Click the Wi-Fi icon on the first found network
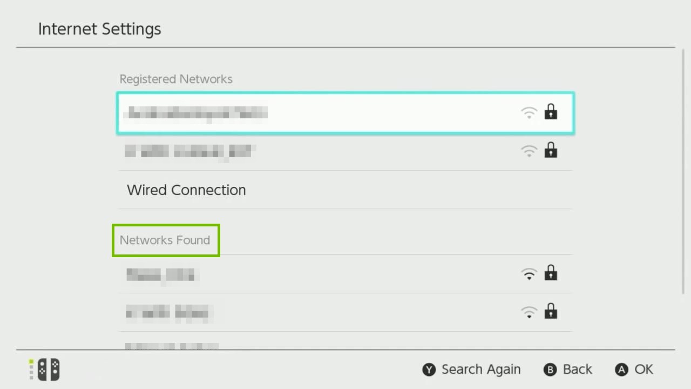The image size is (691, 389). [529, 274]
